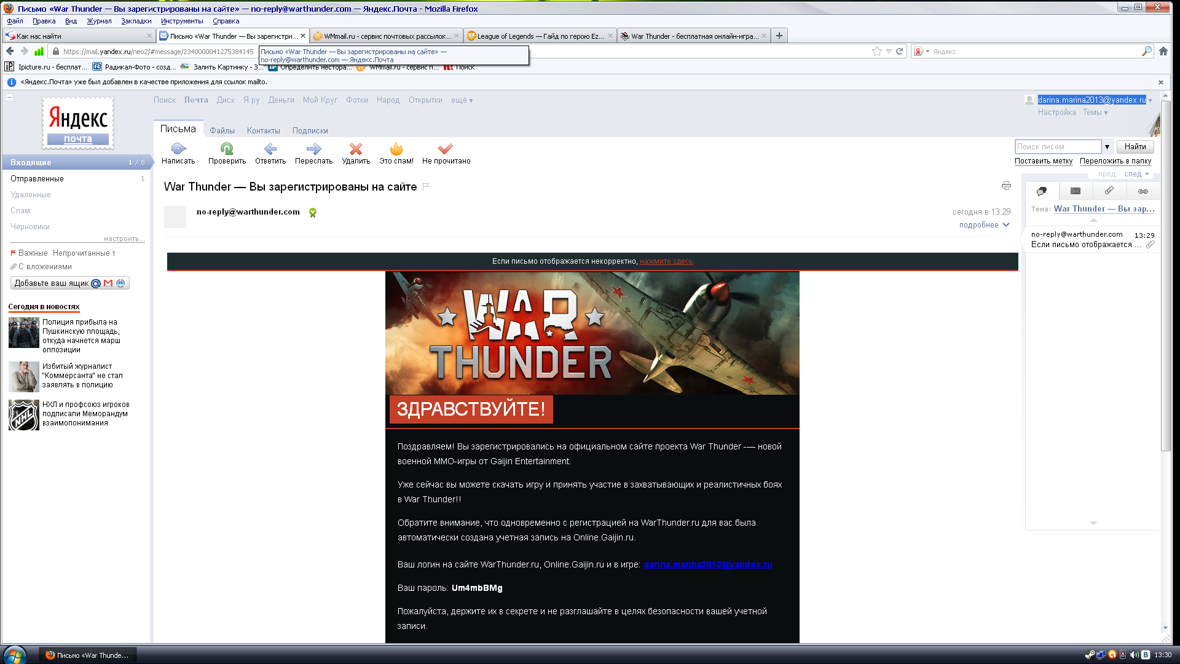Collapse thread subject with up triangle

tap(1093, 219)
